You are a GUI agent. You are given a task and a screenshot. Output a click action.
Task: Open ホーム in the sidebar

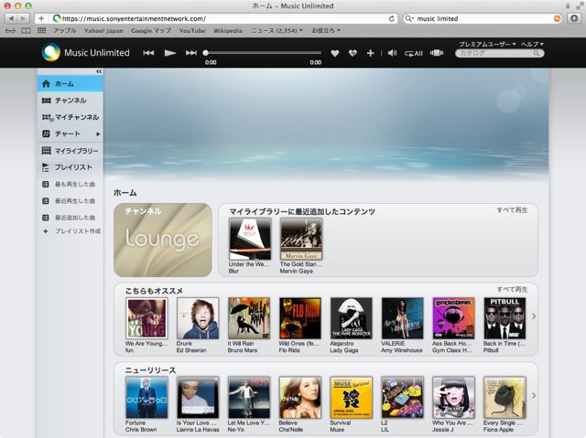click(x=70, y=83)
